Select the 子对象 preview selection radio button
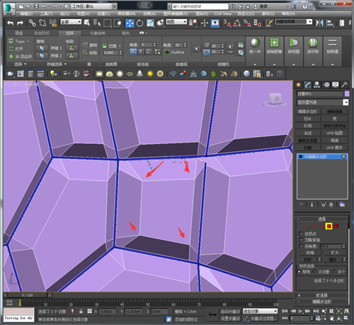354x325 pixels. point(314,272)
